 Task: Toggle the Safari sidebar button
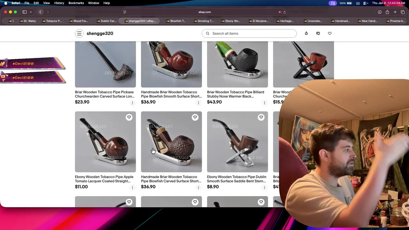pyautogui.click(x=25, y=12)
